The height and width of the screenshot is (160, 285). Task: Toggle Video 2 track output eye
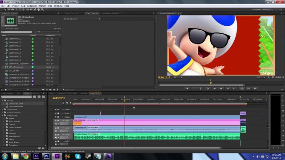tap(56, 117)
